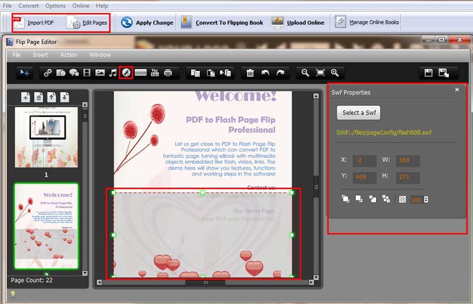This screenshot has width=473, height=304.
Task: Add a new page in thumbnail panel
Action: point(25,97)
